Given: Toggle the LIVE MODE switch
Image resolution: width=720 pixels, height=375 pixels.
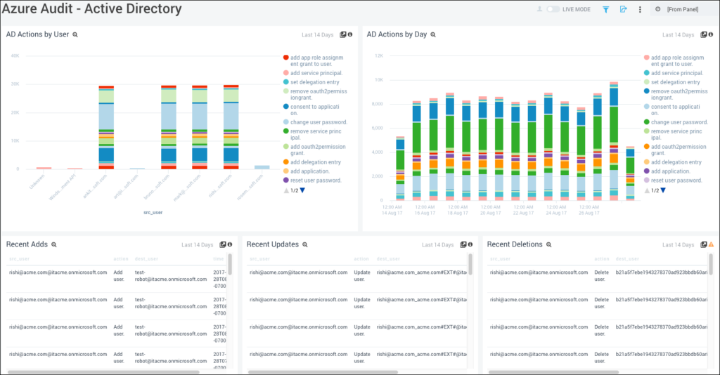Looking at the screenshot, I should (553, 9).
